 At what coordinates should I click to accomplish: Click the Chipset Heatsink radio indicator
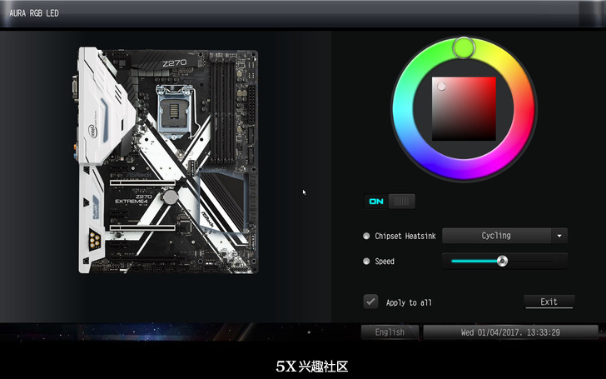click(x=366, y=236)
